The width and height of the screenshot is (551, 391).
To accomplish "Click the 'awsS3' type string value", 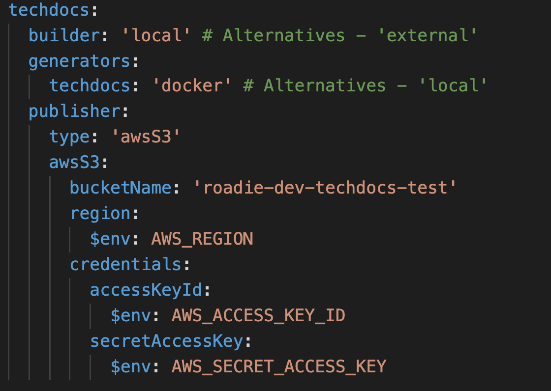I will [x=146, y=137].
